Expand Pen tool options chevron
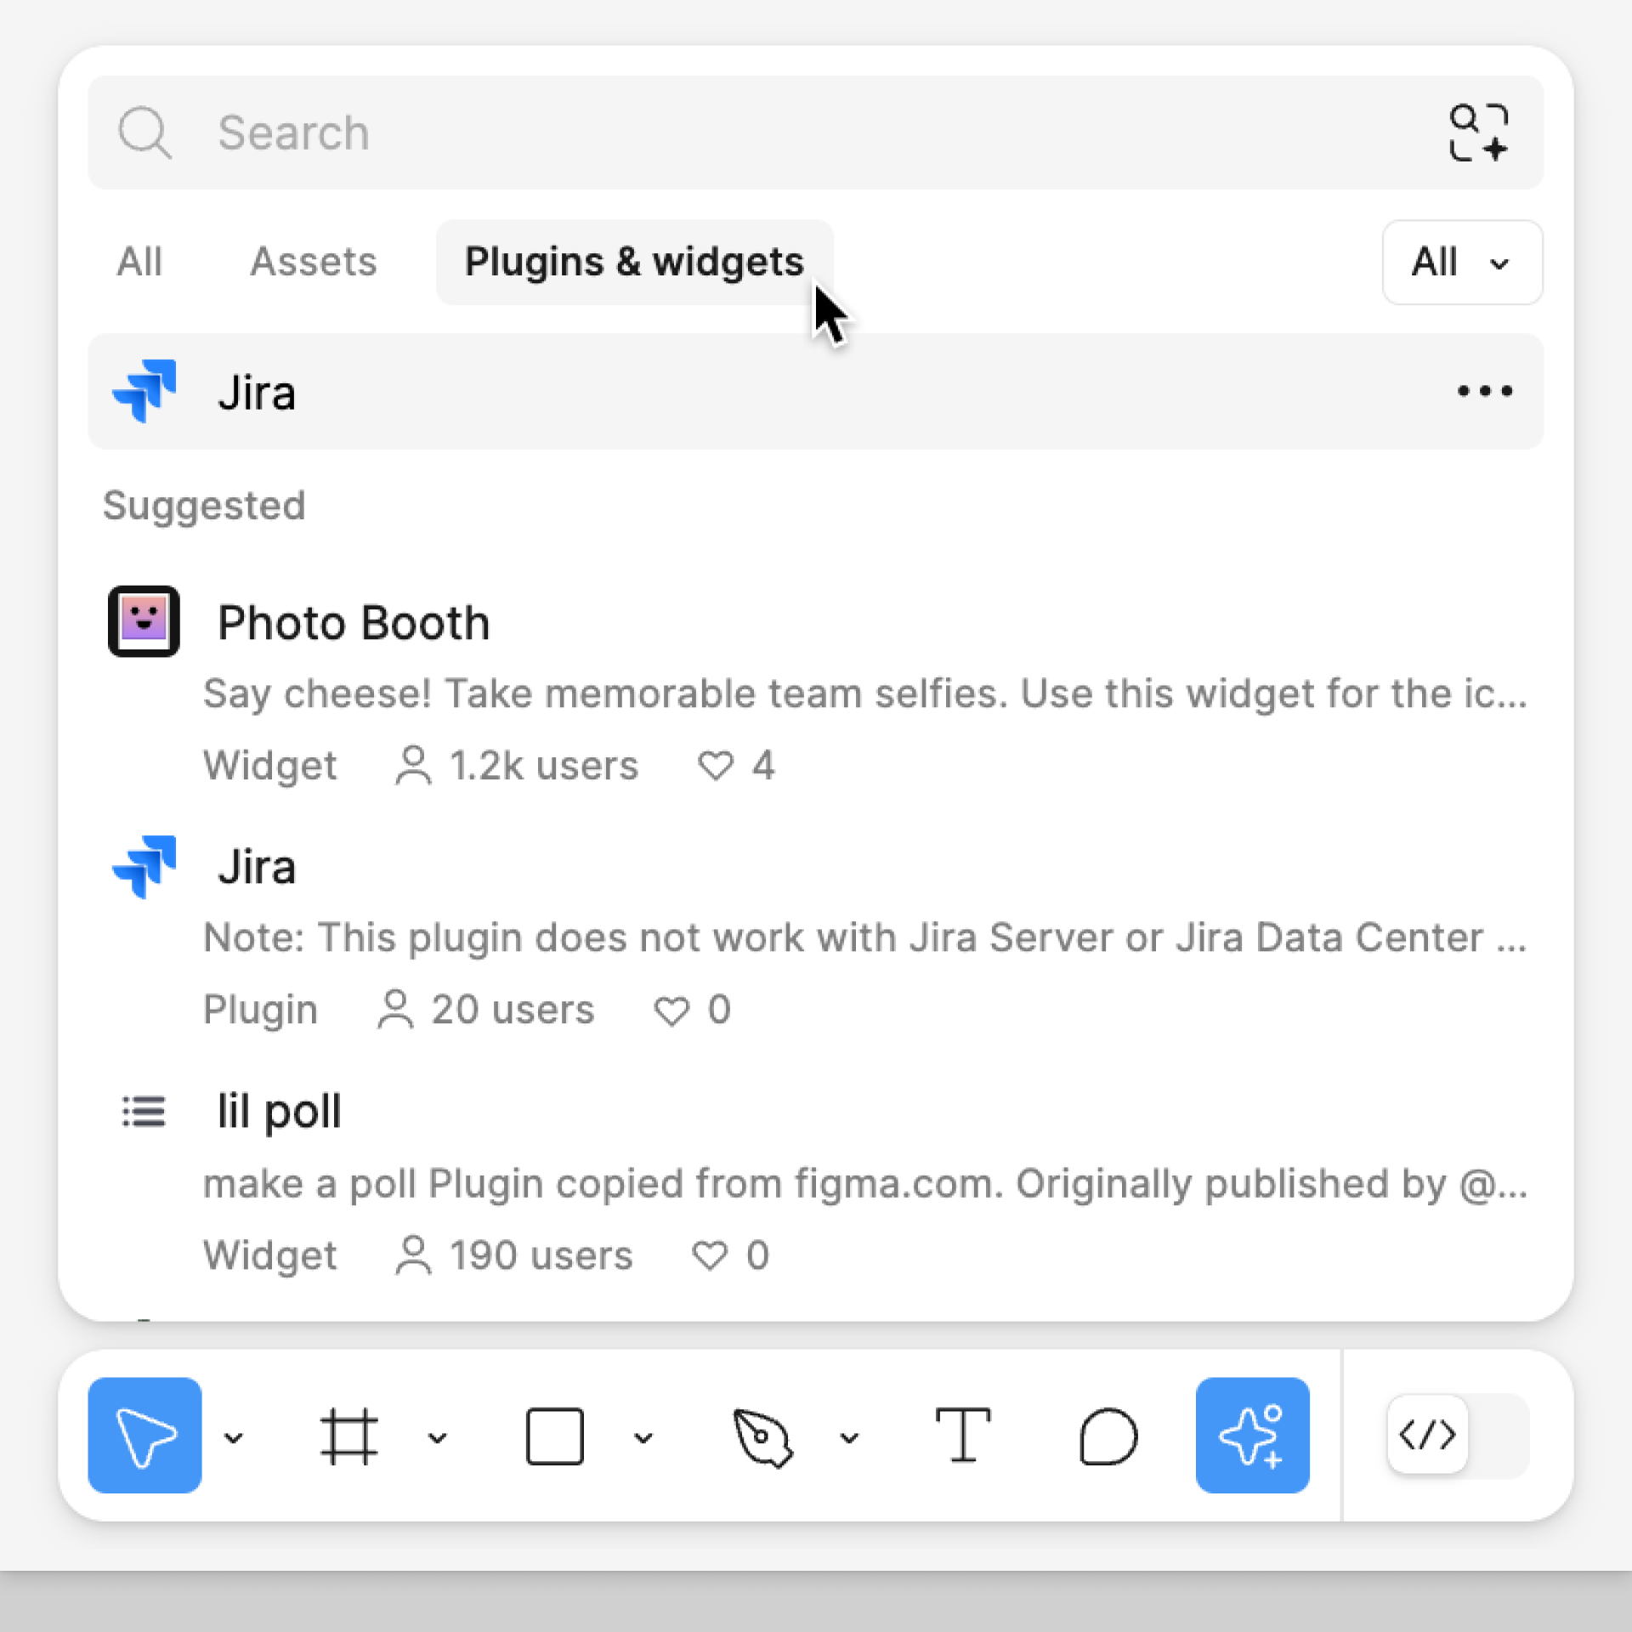 pyautogui.click(x=849, y=1437)
